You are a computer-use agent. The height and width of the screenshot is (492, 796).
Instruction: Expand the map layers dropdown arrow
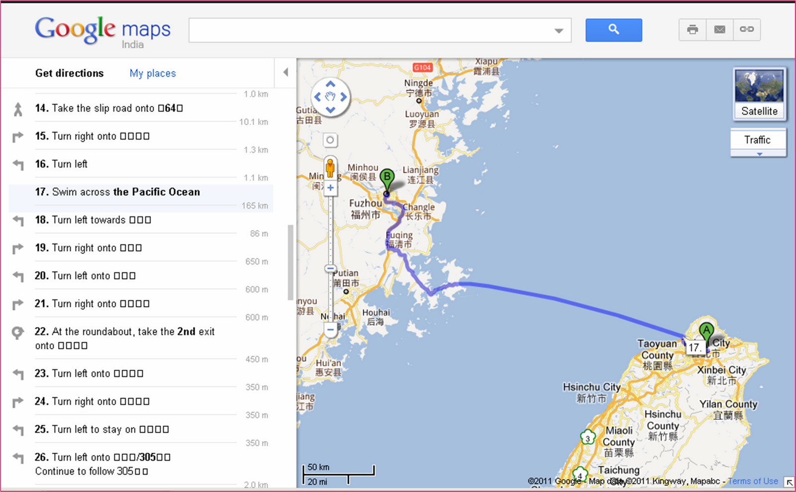759,154
